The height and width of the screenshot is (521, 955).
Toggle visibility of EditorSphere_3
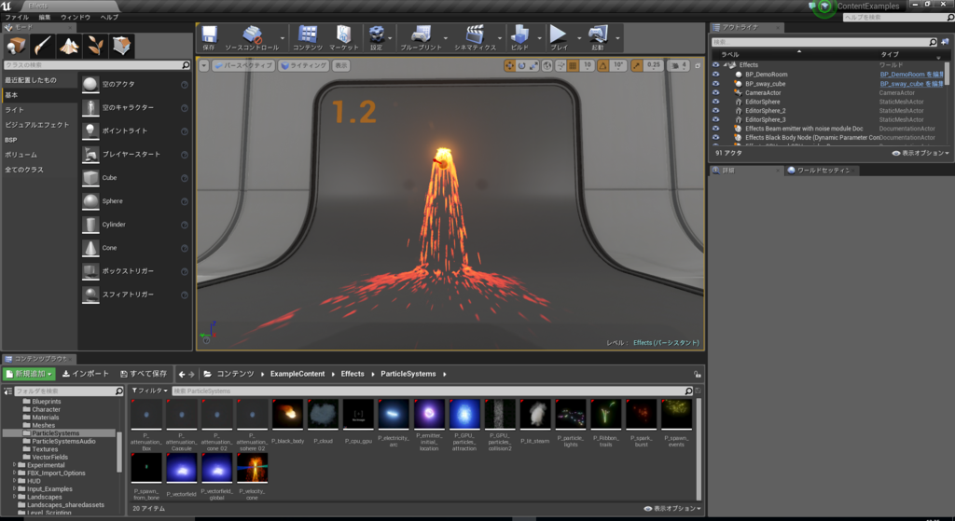715,119
